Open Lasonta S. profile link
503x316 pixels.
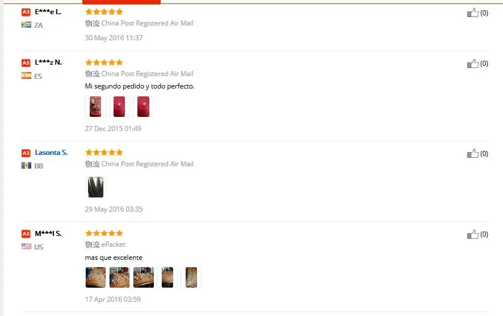(x=51, y=153)
